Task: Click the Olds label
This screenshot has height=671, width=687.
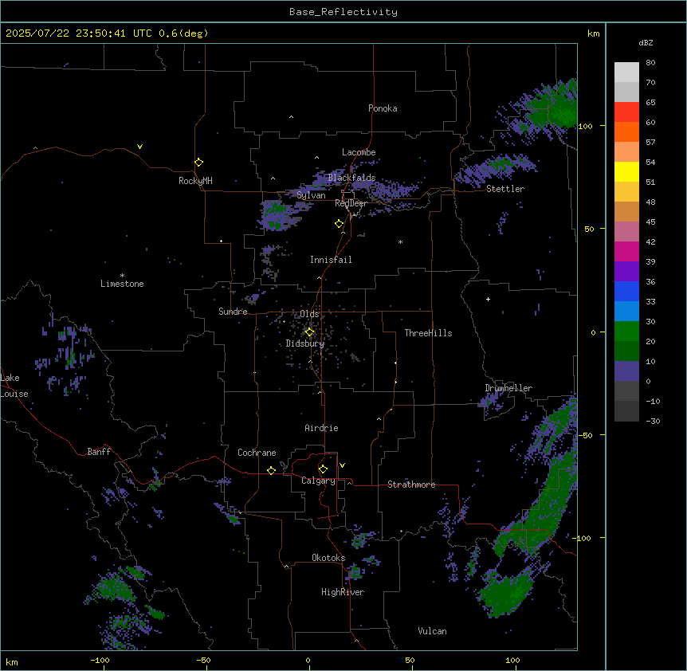Action: tap(309, 314)
